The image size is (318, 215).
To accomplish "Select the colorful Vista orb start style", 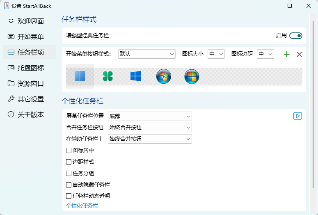I will click(192, 76).
